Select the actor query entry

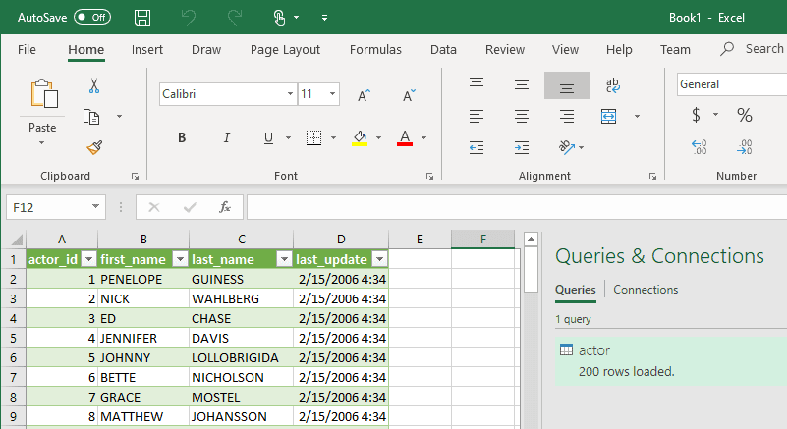670,360
